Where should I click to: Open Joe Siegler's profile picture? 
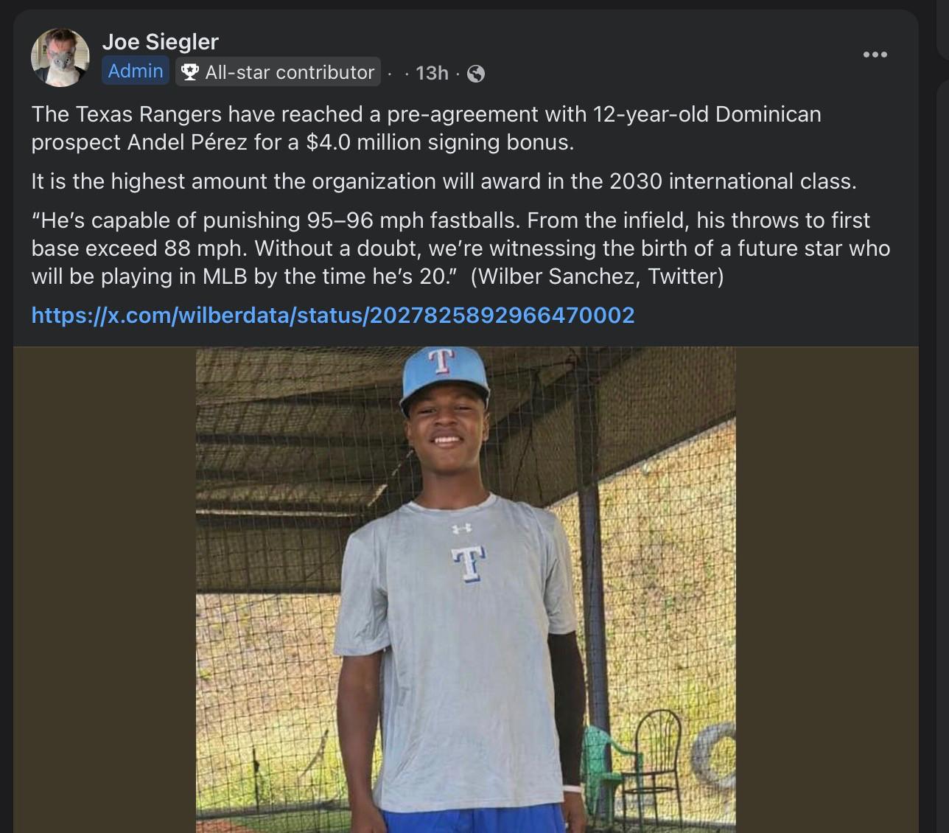point(60,57)
